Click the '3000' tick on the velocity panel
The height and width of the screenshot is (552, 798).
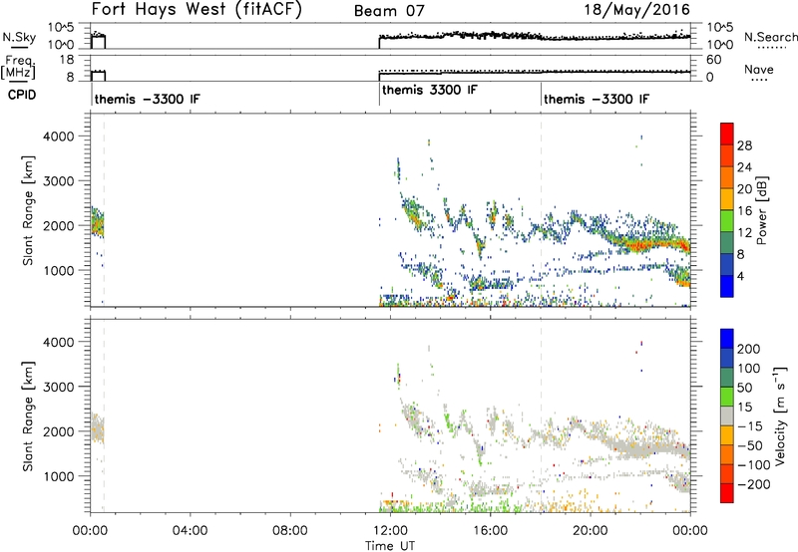(x=58, y=387)
